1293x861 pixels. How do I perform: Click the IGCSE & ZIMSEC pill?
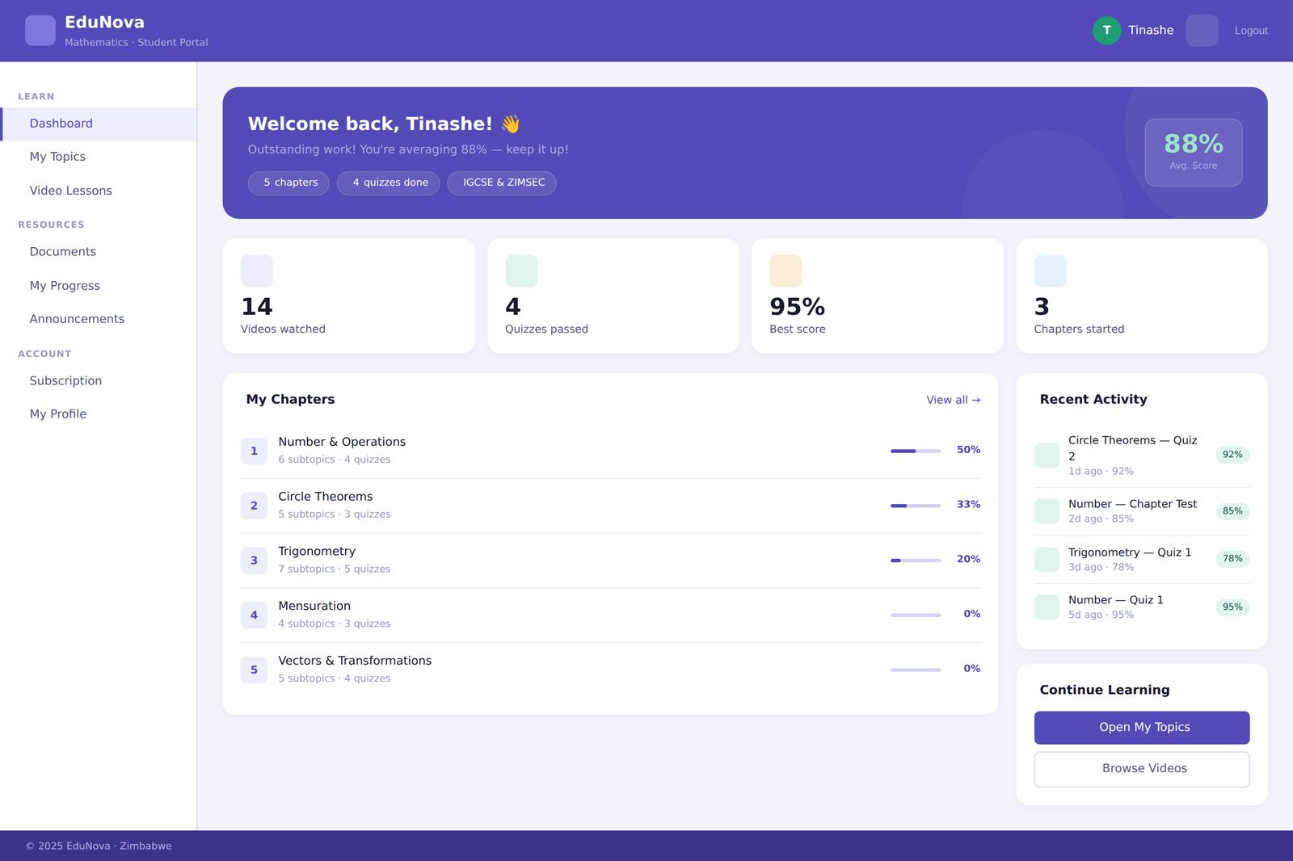pos(502,183)
